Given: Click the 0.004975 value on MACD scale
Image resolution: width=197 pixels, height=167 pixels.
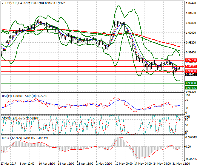Looking at the screenshot, I should pos(190,137).
